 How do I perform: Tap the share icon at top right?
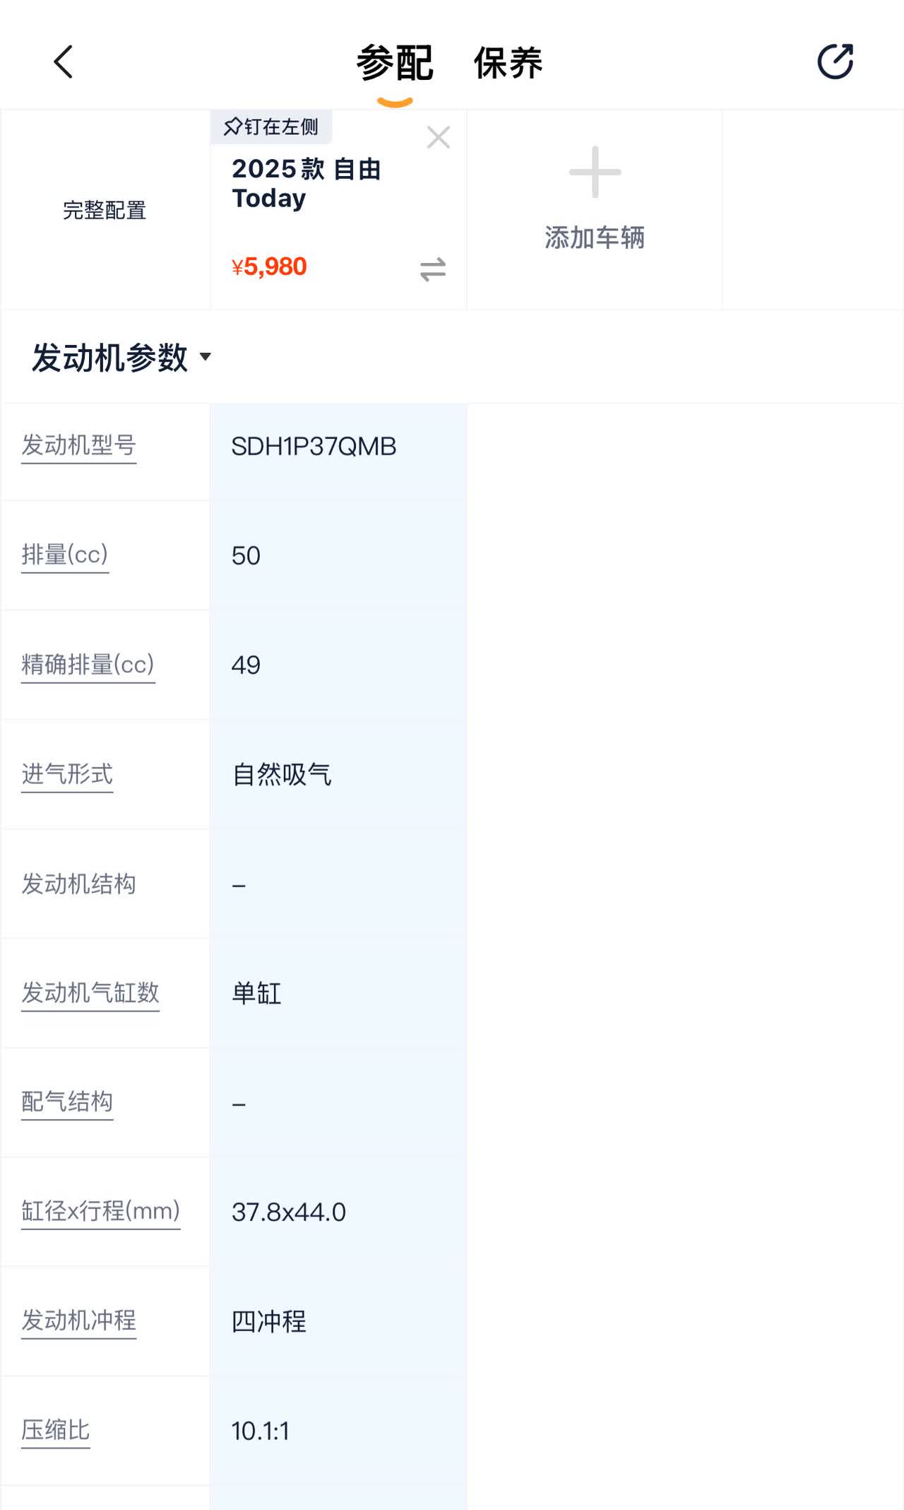pos(835,62)
